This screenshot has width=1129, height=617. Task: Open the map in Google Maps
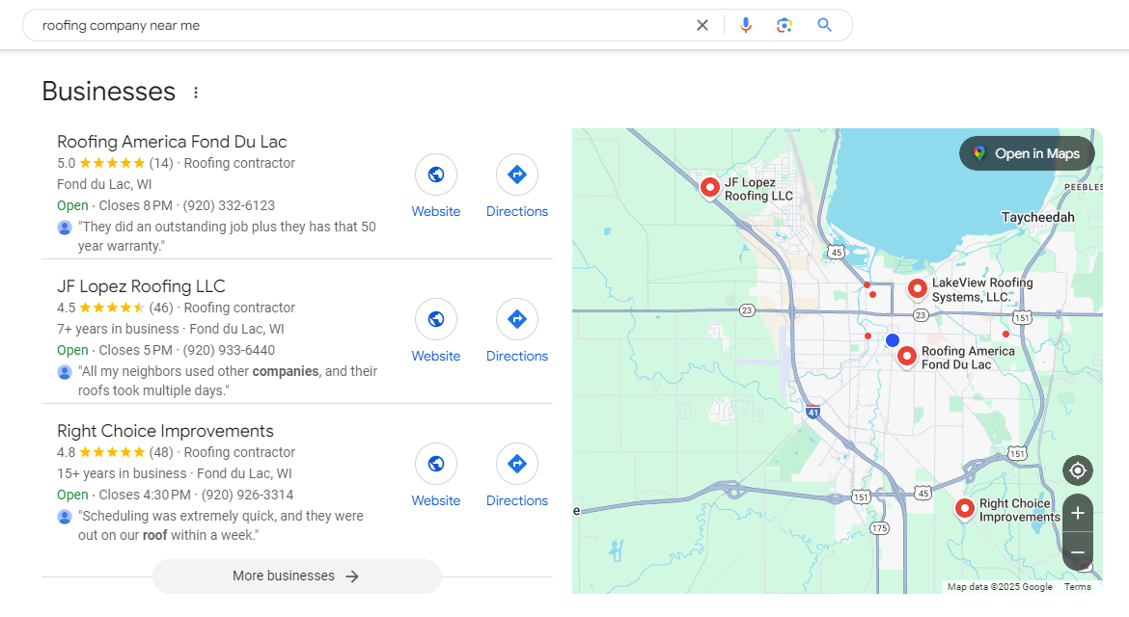click(1027, 153)
